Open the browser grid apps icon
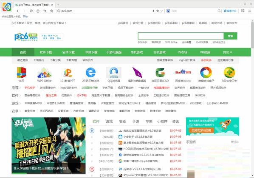This screenshot has height=178, width=254. (x=243, y=11)
